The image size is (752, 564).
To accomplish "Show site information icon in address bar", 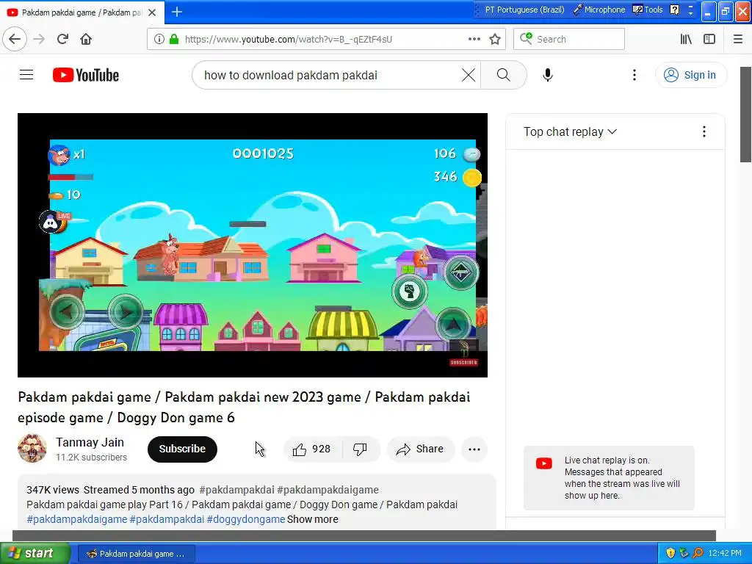I will tap(159, 40).
